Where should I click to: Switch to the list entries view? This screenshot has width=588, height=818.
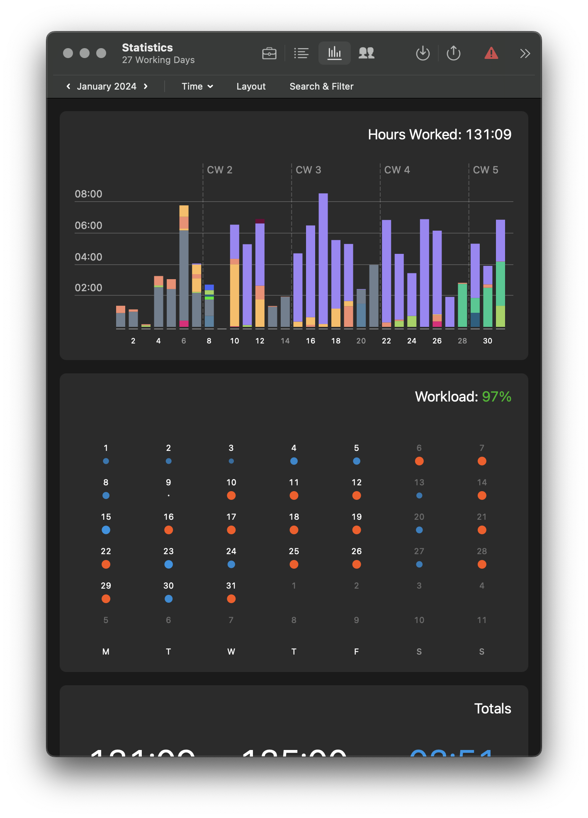[301, 54]
